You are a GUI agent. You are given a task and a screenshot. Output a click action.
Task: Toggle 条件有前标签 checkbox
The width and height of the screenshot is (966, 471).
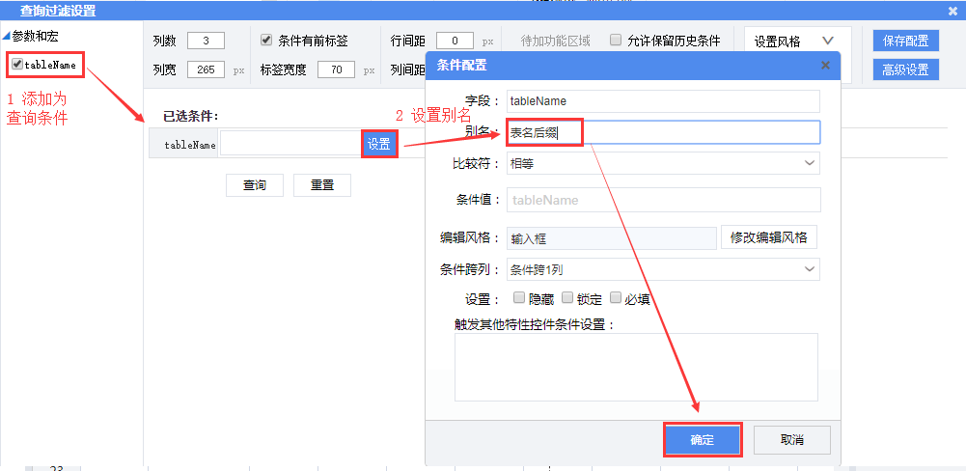[x=267, y=41]
